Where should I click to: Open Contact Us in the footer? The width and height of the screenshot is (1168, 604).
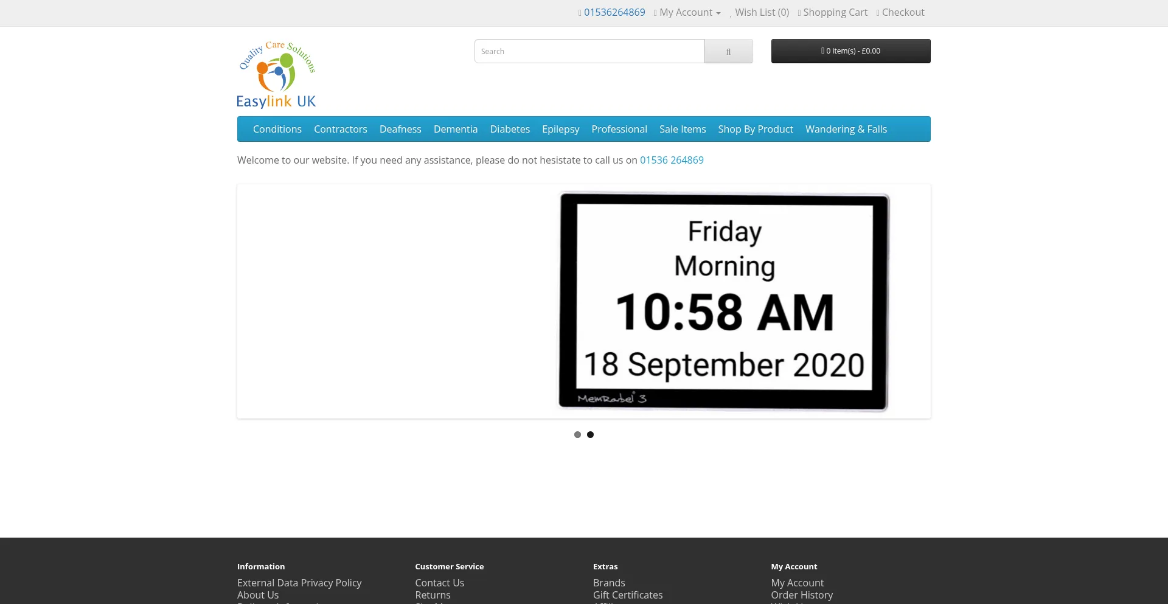click(x=439, y=583)
